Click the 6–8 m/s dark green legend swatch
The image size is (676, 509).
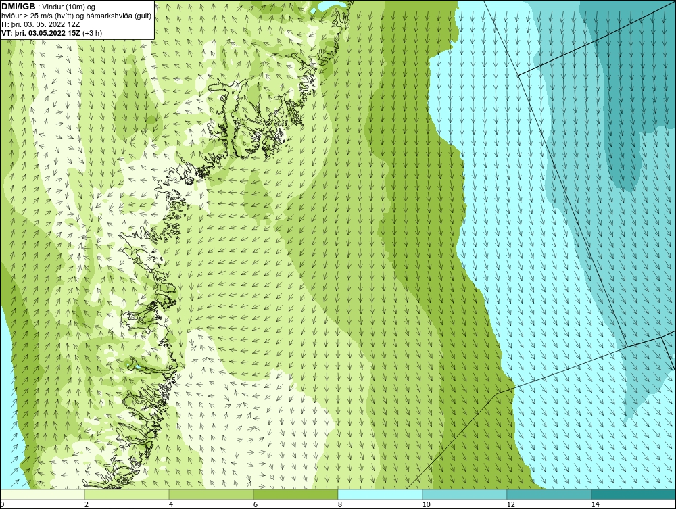click(x=296, y=494)
